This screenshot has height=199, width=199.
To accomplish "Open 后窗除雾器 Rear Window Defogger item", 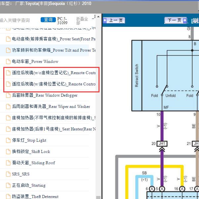I will [x=45, y=95].
